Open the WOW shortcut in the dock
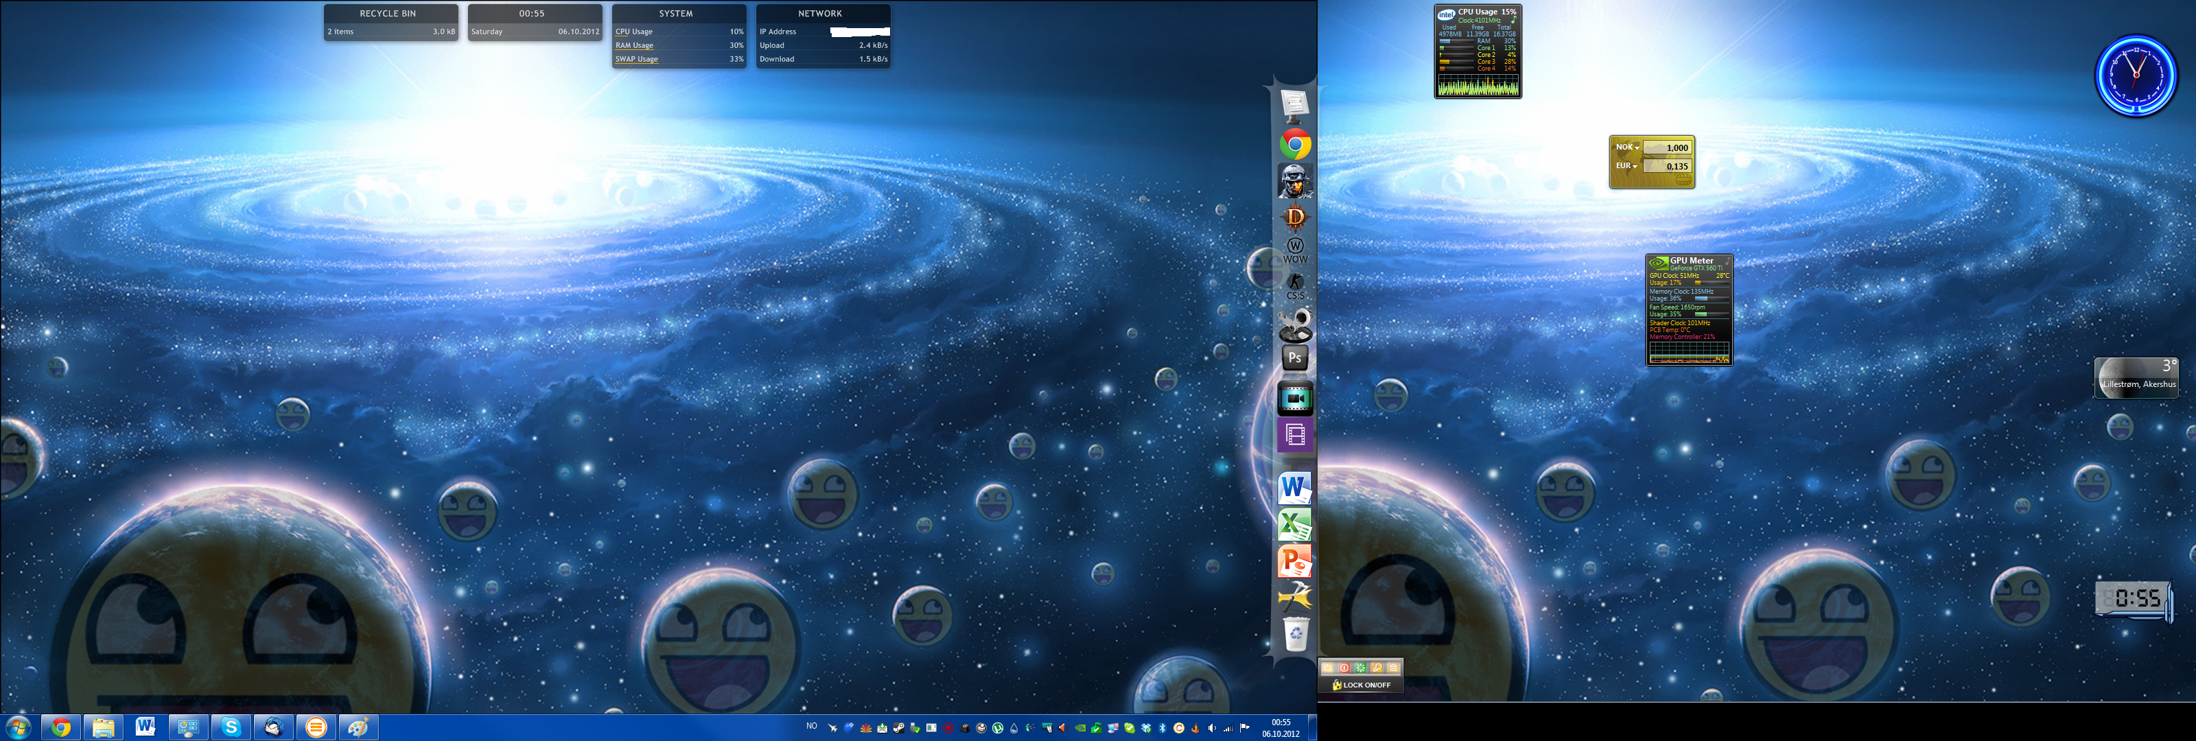This screenshot has height=741, width=2196. click(x=1295, y=250)
